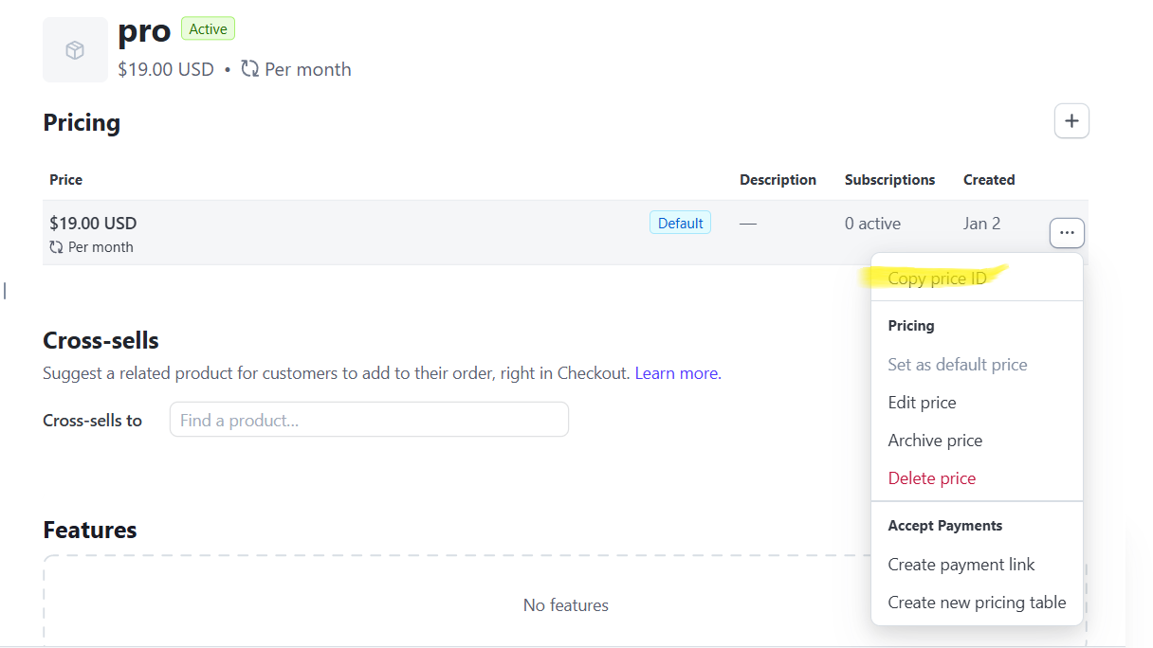
Task: Open the Learn more link about cross-sells
Action: click(x=675, y=372)
